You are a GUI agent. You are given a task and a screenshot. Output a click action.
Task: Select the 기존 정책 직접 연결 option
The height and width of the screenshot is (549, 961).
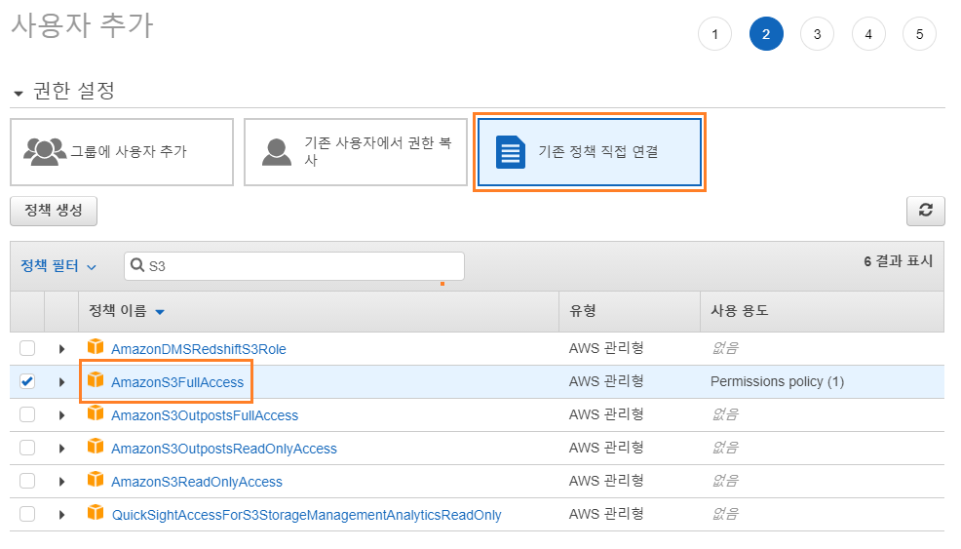pyautogui.click(x=590, y=152)
